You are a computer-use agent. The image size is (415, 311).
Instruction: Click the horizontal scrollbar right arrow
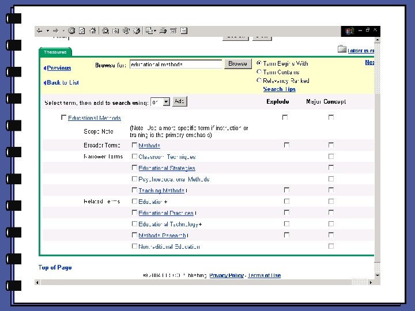tap(371, 282)
